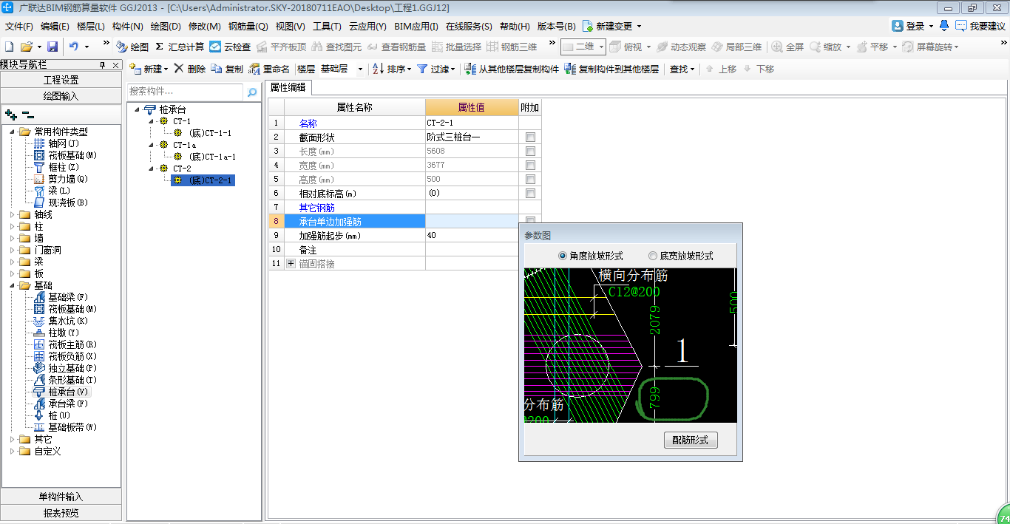Click the Undo arrow icon

pyautogui.click(x=73, y=47)
